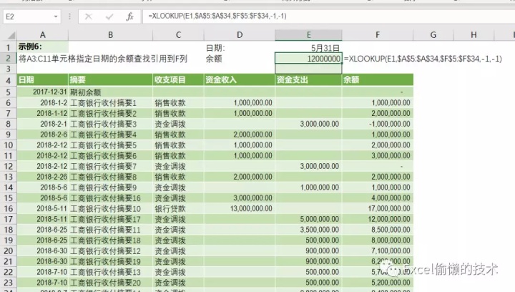
Task: Click balance cell 12,000,000.00 in row 17
Action: 378,219
